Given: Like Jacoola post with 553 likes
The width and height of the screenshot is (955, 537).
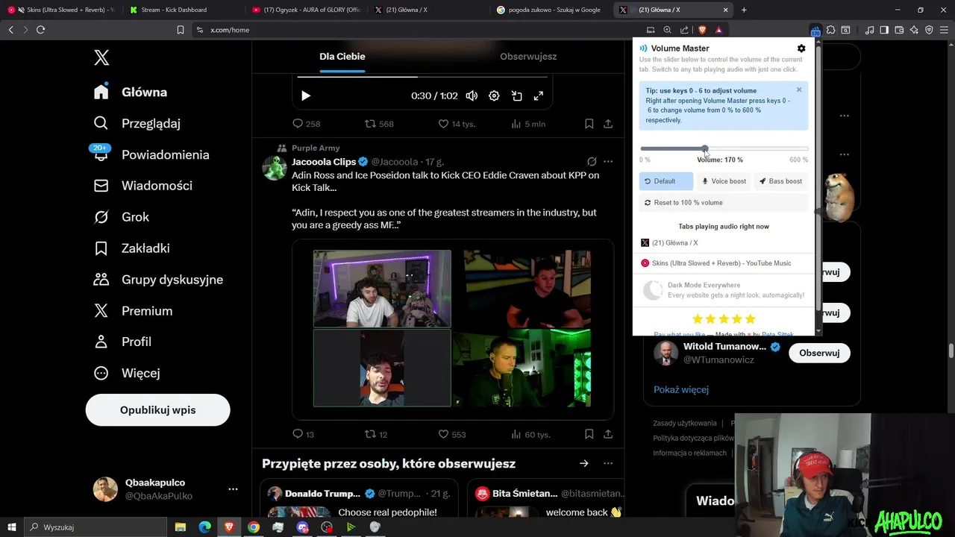Looking at the screenshot, I should 451,434.
